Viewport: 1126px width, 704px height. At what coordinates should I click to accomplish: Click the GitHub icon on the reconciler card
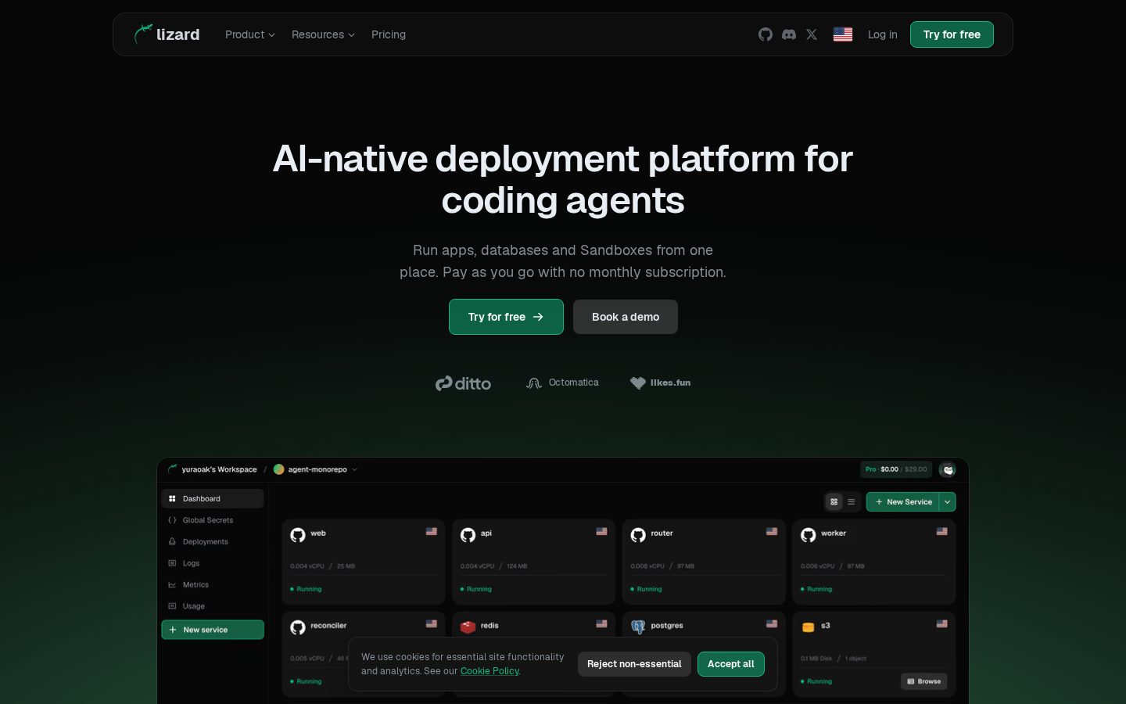coord(298,627)
